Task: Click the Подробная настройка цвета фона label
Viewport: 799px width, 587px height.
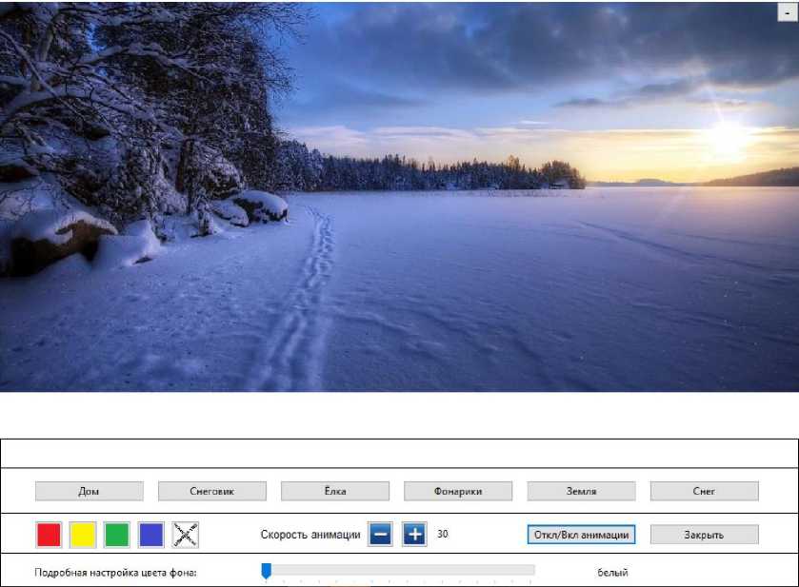Action: point(115,573)
